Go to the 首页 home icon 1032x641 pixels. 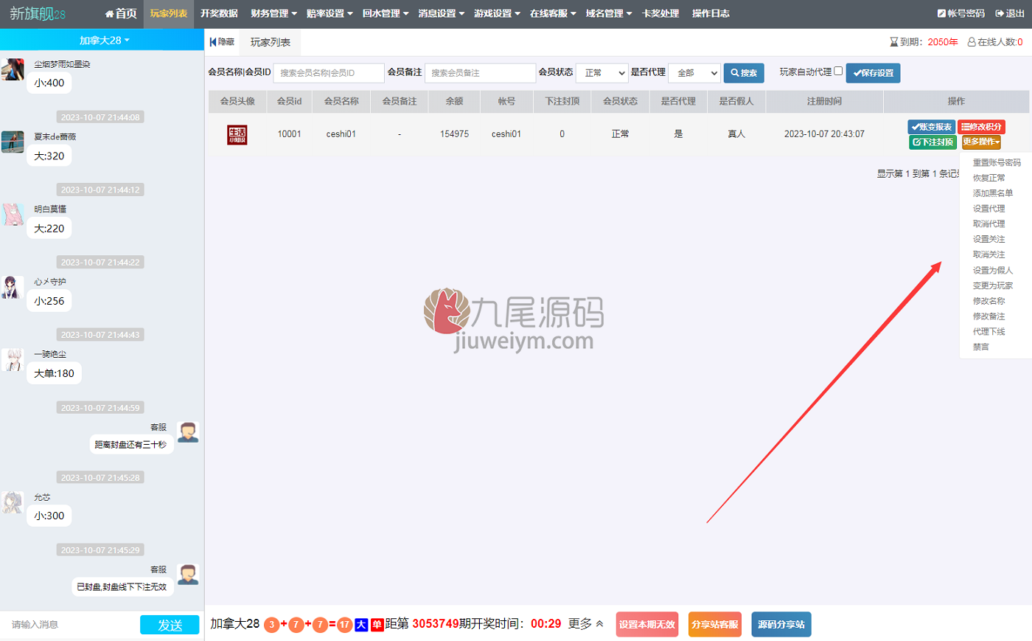pos(109,13)
